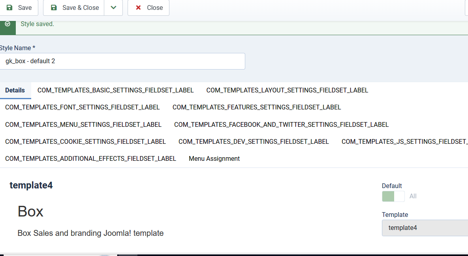Open the LAYOUT_SETTINGS_FIELDSET_LABEL tab
Screen dimensions: 468x256
(x=287, y=90)
